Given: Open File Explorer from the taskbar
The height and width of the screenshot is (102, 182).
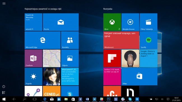Looking at the screenshot, I should [x=66, y=99].
